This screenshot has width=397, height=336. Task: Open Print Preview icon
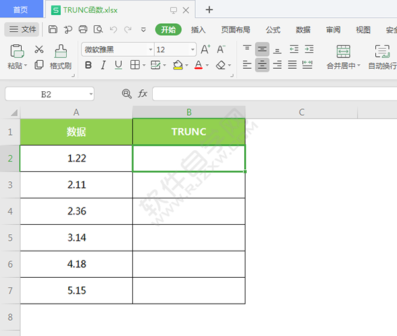(x=98, y=29)
